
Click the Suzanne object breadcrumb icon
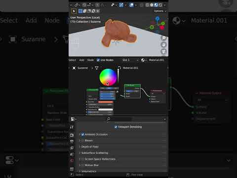tap(74, 68)
